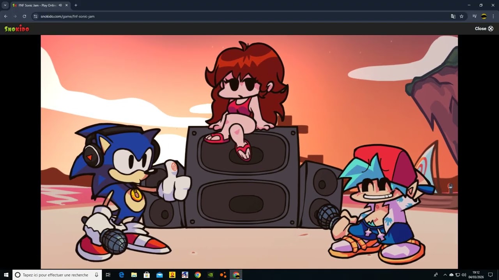Image resolution: width=499 pixels, height=280 pixels.
Task: Launch Microsoft Edge from the taskbar
Action: pyautogui.click(x=121, y=275)
